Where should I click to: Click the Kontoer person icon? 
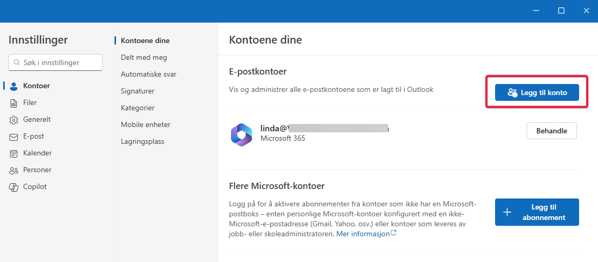(x=14, y=86)
